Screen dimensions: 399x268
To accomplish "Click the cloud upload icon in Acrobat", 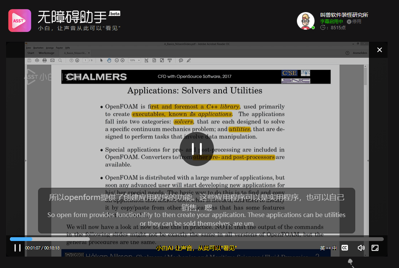I will click(x=37, y=60).
